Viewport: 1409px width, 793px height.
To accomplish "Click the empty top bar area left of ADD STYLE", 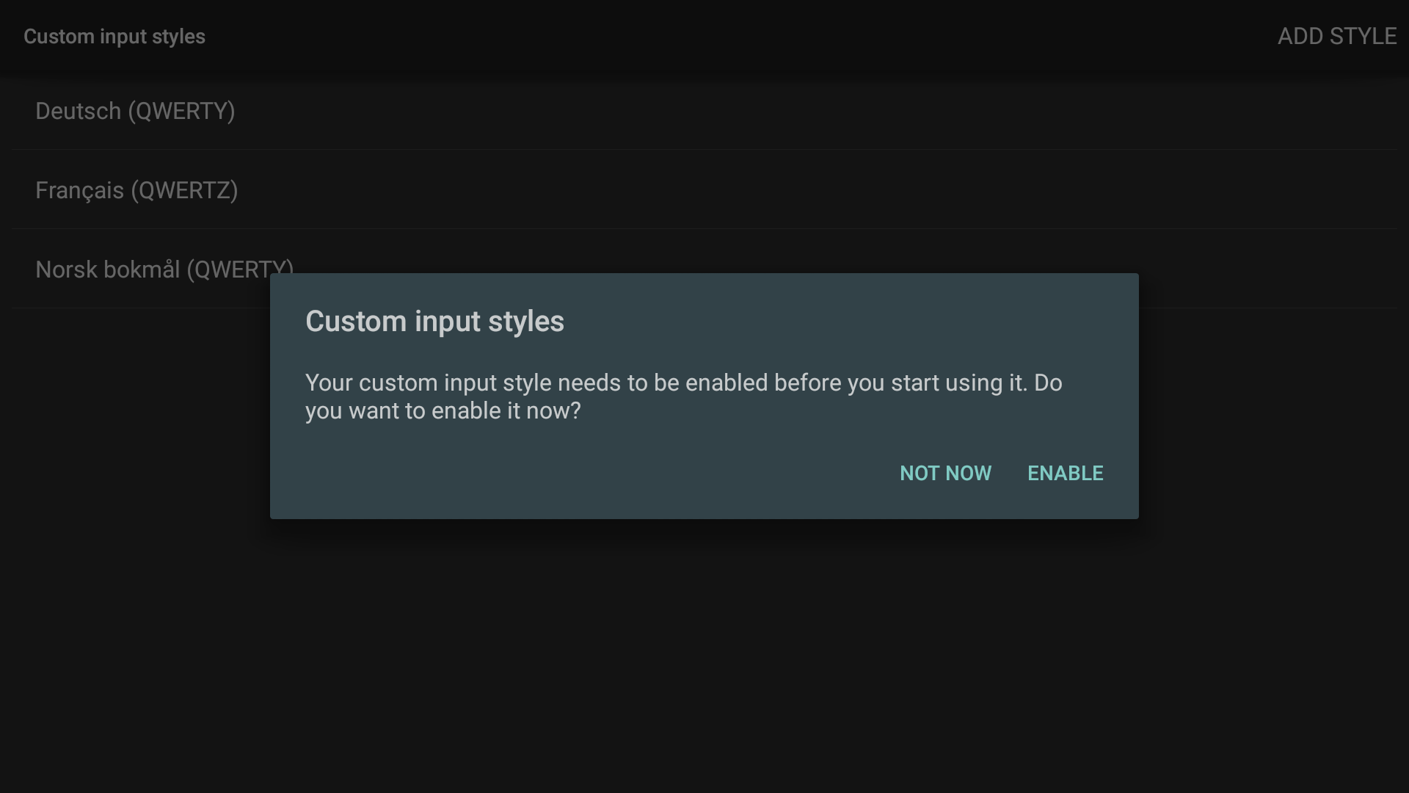I will [x=734, y=37].
